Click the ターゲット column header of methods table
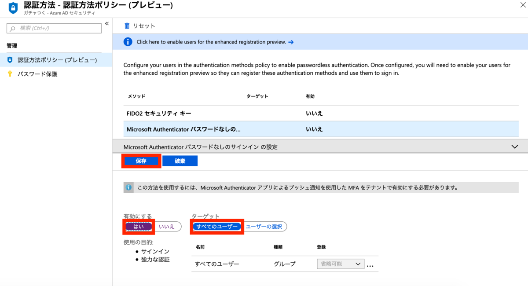The image size is (528, 286). [257, 96]
